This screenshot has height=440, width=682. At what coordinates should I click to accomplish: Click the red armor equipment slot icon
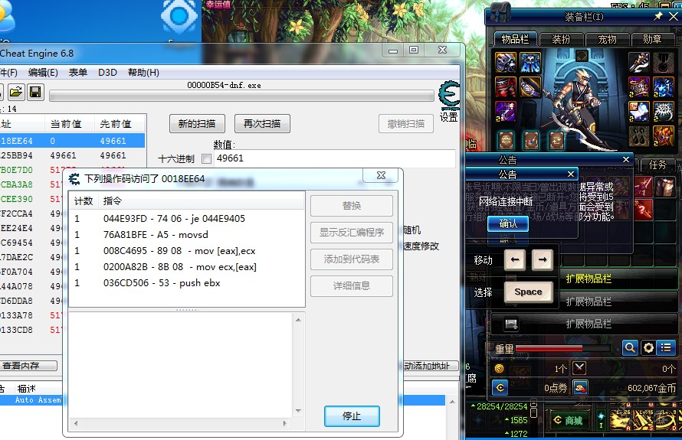[506, 87]
